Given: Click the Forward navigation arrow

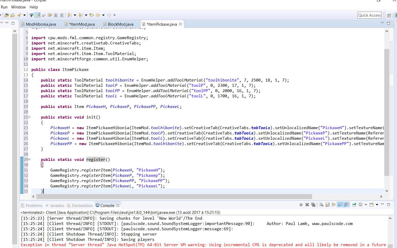Looking at the screenshot, I should [x=109, y=15].
